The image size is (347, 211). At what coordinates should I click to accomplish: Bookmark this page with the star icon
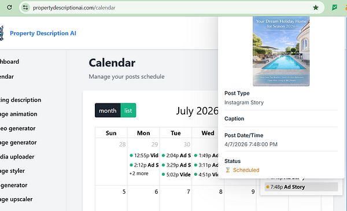tap(316, 8)
